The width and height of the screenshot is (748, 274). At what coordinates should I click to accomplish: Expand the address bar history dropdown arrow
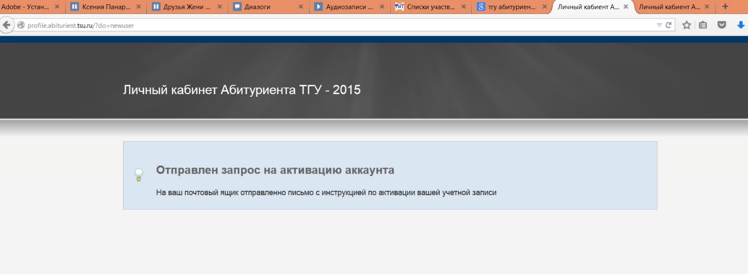(x=660, y=25)
